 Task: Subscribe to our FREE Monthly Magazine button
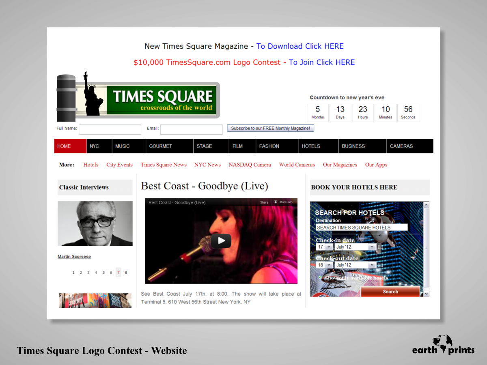pyautogui.click(x=270, y=128)
